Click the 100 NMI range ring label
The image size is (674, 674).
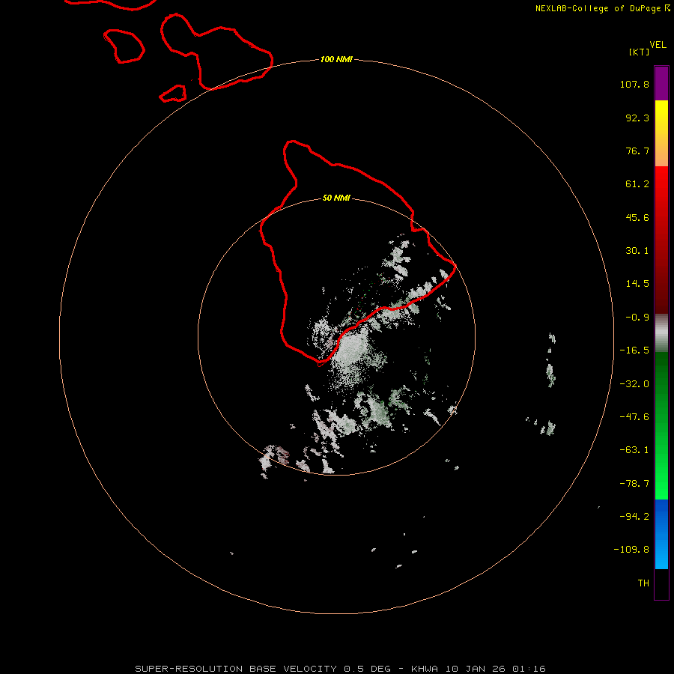(336, 59)
